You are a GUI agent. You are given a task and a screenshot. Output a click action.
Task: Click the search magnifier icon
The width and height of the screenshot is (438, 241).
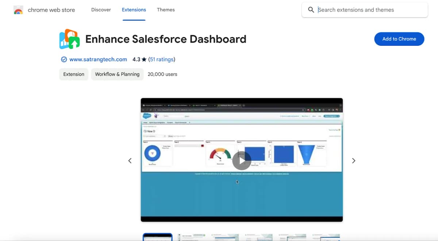[311, 10]
